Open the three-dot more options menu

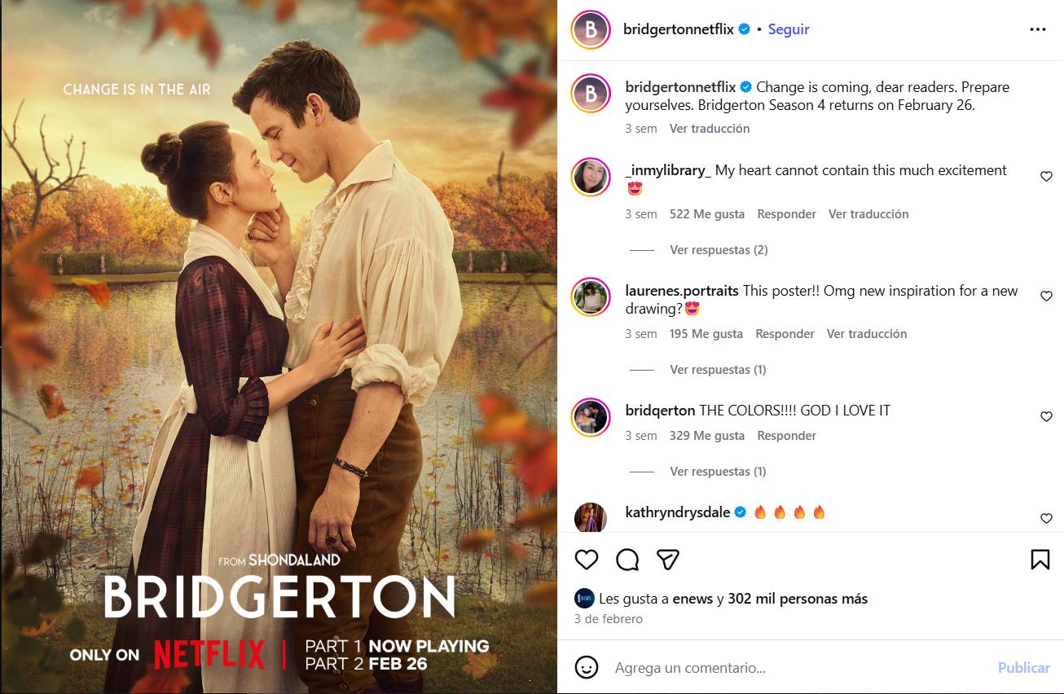click(x=1037, y=29)
